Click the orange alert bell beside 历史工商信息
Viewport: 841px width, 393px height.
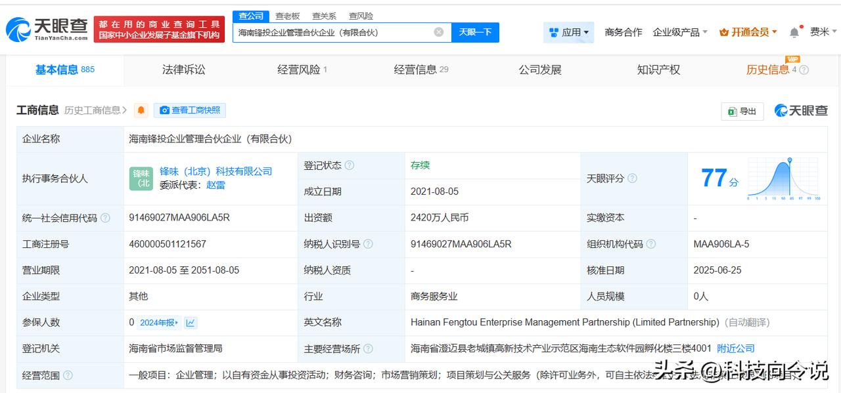141,110
